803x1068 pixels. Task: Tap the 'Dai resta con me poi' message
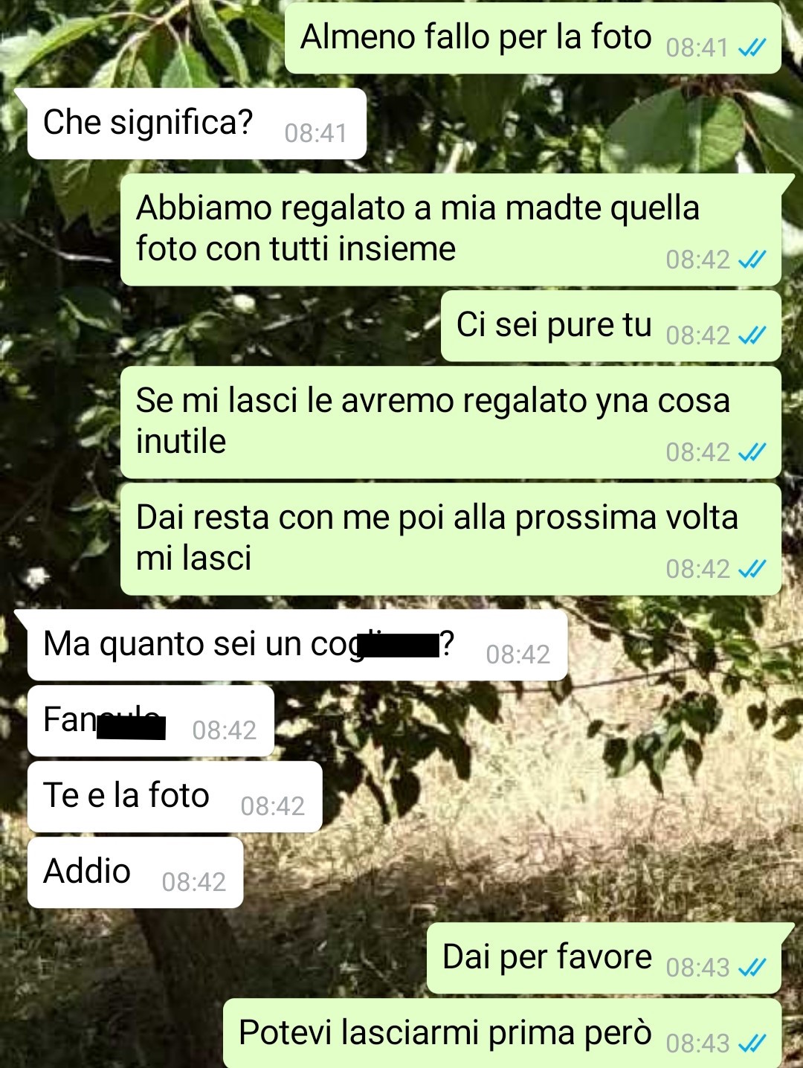pos(451,539)
